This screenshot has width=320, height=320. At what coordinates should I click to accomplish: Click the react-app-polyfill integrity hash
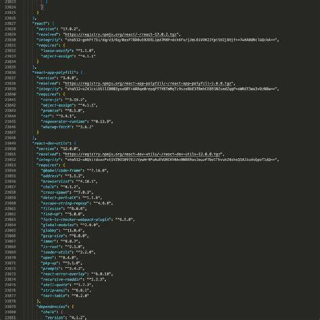171,89
